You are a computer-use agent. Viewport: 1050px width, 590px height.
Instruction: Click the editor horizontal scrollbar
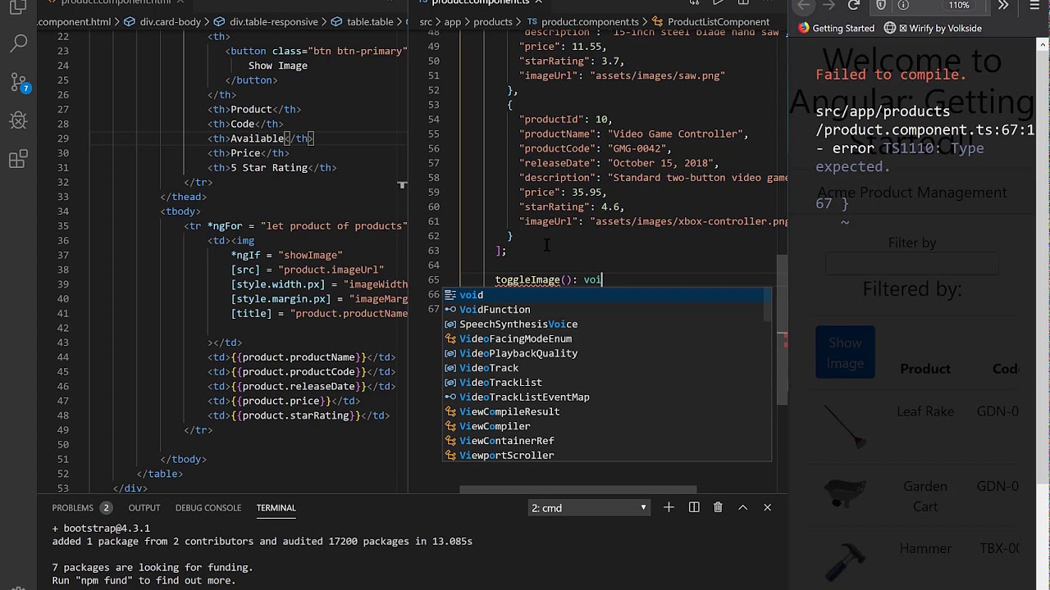click(577, 490)
